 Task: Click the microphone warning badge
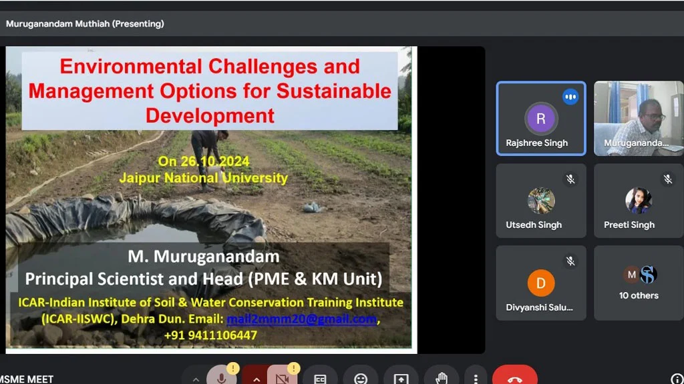click(233, 368)
